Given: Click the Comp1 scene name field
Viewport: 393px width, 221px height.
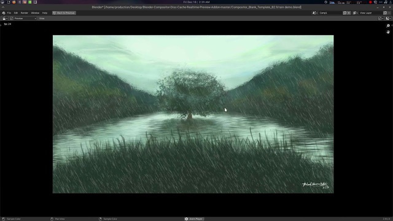Looking at the screenshot, I should pos(330,13).
